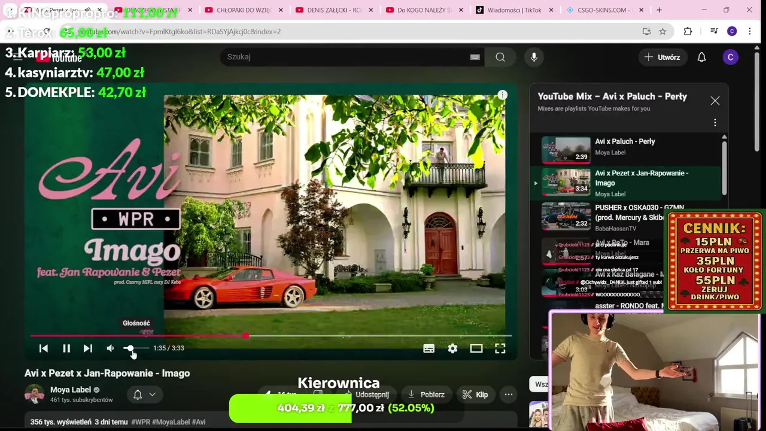Toggle subtitles in the video player
This screenshot has width=766, height=431.
click(x=428, y=348)
